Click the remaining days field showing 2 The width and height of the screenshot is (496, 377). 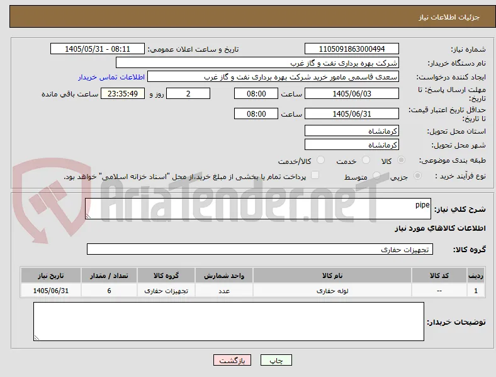(188, 93)
